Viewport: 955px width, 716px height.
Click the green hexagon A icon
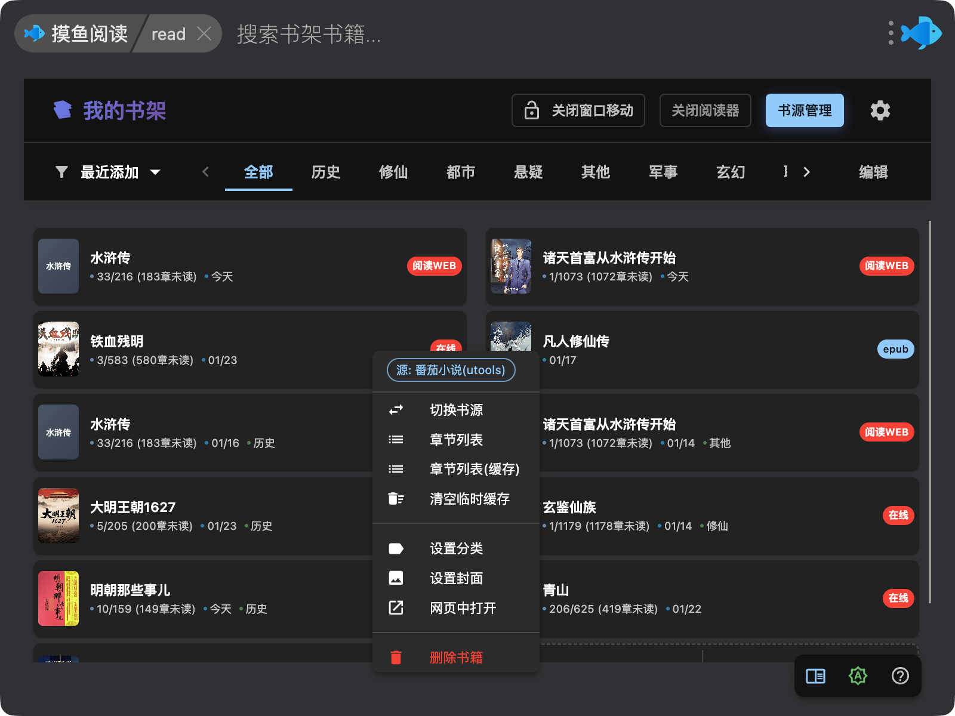point(858,676)
